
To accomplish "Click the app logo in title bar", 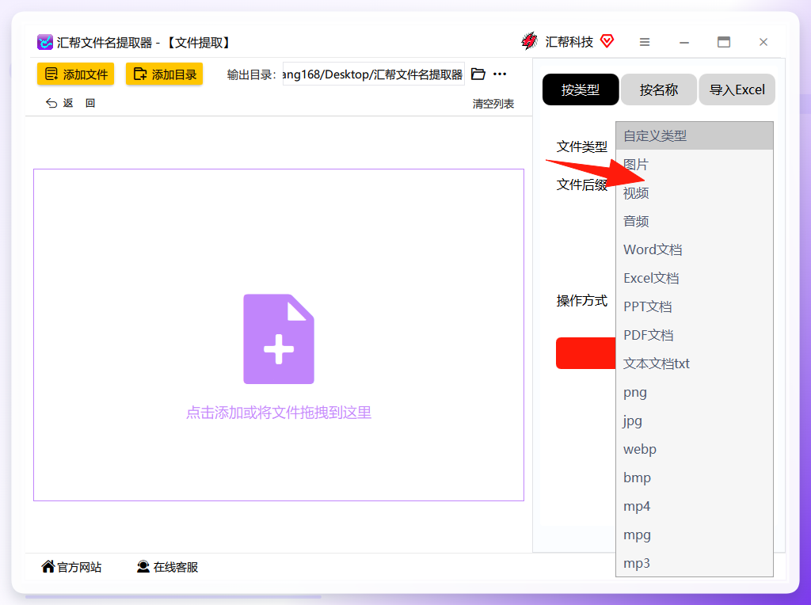I will coord(45,42).
